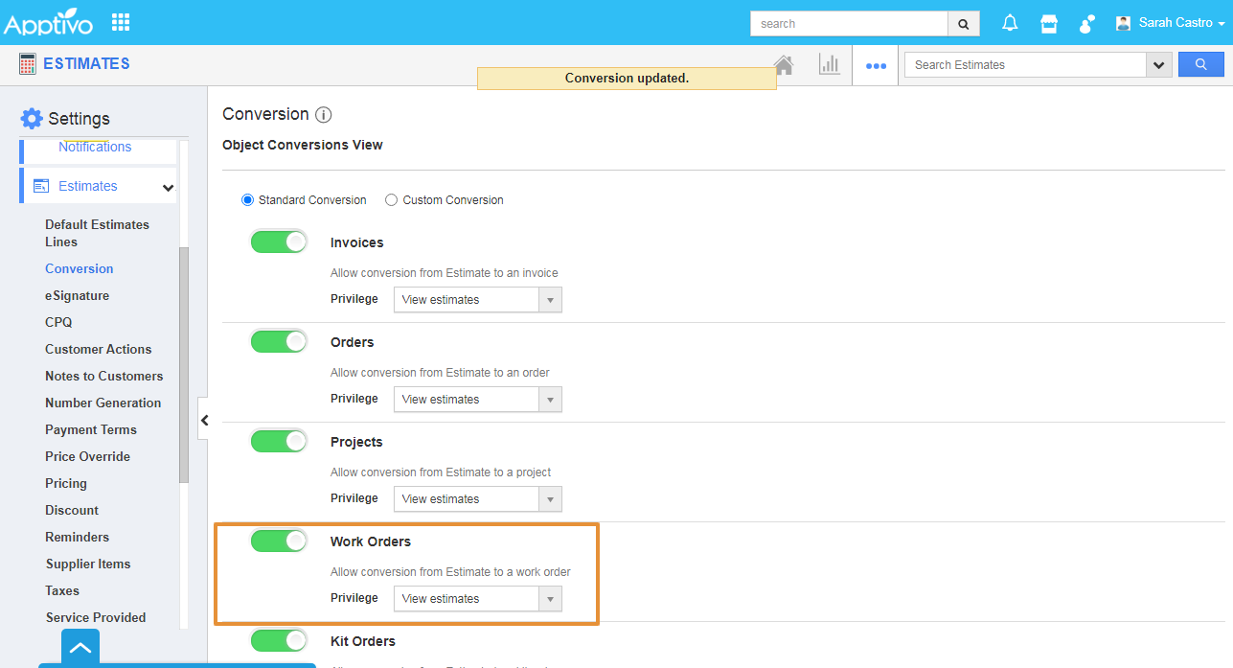This screenshot has width=1233, height=668.
Task: Click the Settings heading
Action: (x=79, y=119)
